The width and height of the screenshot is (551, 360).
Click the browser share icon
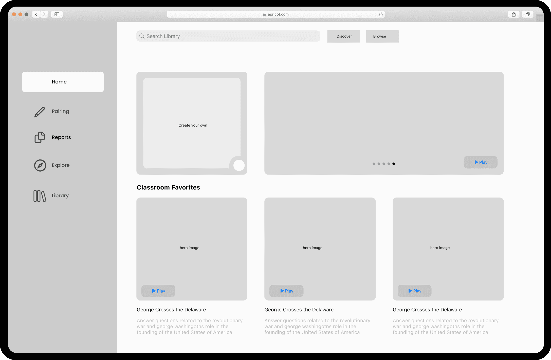(x=514, y=14)
